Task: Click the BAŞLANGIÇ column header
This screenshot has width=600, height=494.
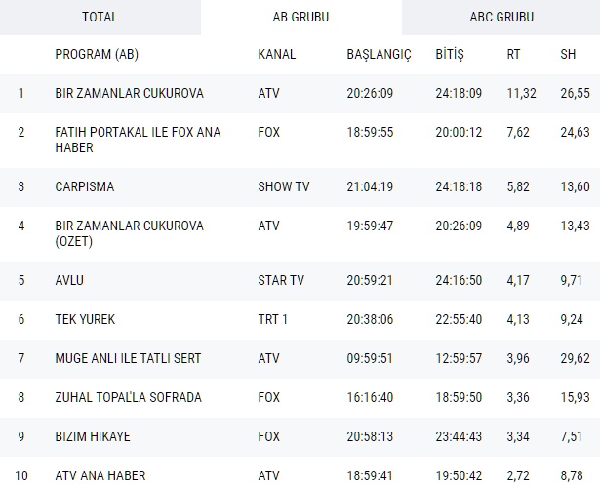Action: pyautogui.click(x=380, y=53)
